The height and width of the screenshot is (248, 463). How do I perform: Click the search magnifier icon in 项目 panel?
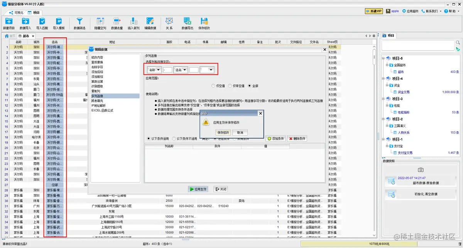click(458, 43)
